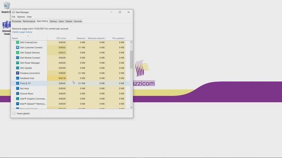The width and height of the screenshot is (282, 158).
Task: Open the Options menu
Action: 21,17
